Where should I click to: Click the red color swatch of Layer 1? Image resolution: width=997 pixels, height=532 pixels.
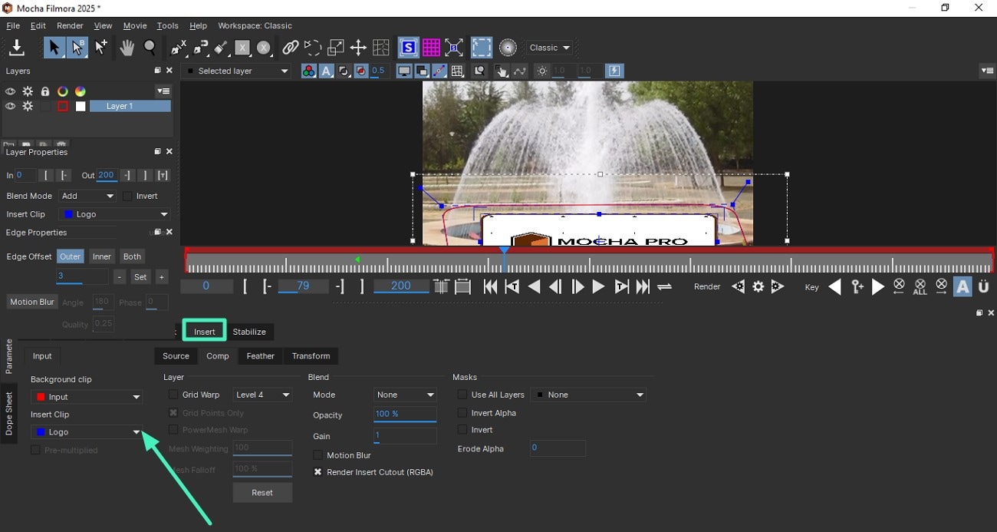pos(62,106)
